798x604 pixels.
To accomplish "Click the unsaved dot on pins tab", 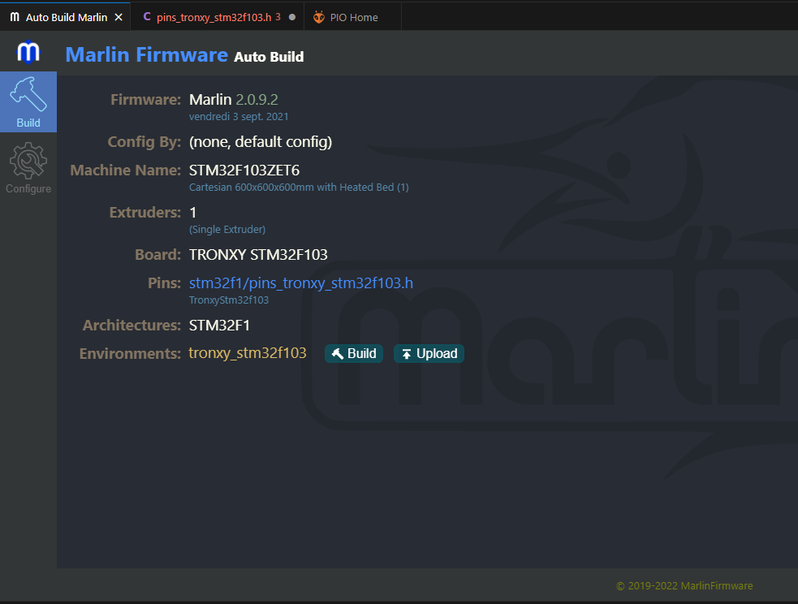I will 292,17.
